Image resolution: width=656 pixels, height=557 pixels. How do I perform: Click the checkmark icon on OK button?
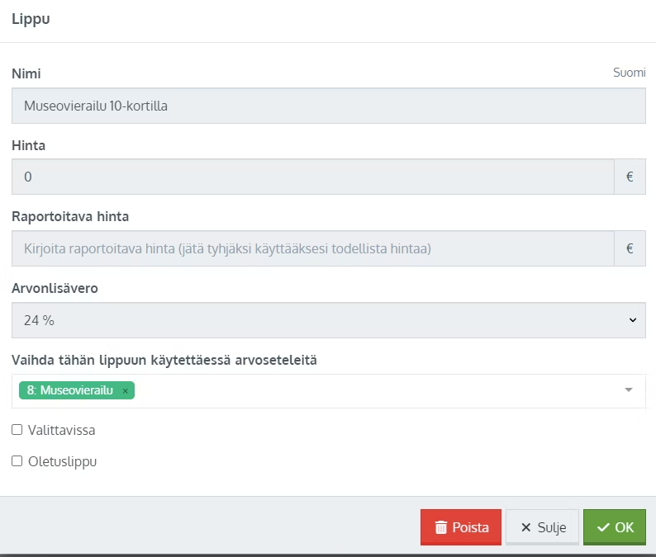pyautogui.click(x=603, y=527)
